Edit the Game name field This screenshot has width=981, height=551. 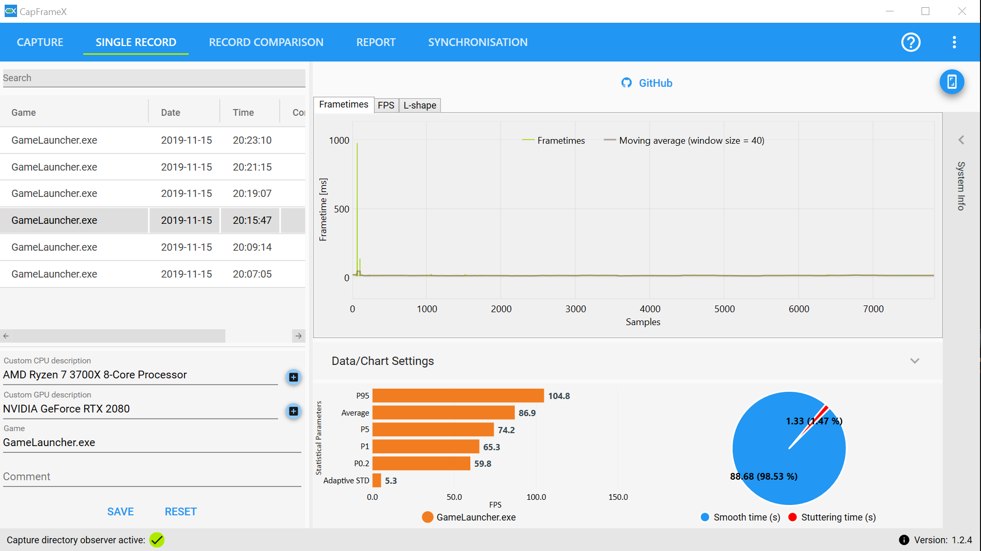point(152,442)
